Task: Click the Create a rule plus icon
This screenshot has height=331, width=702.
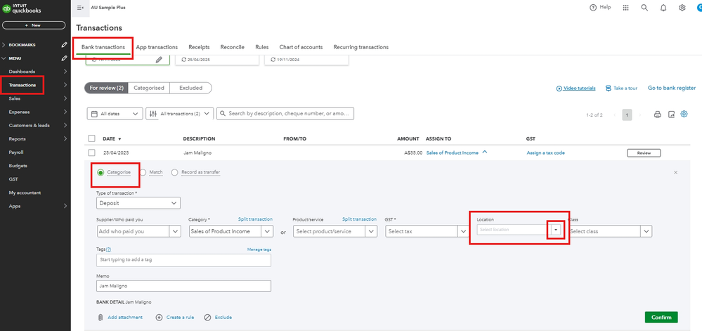Action: point(159,318)
